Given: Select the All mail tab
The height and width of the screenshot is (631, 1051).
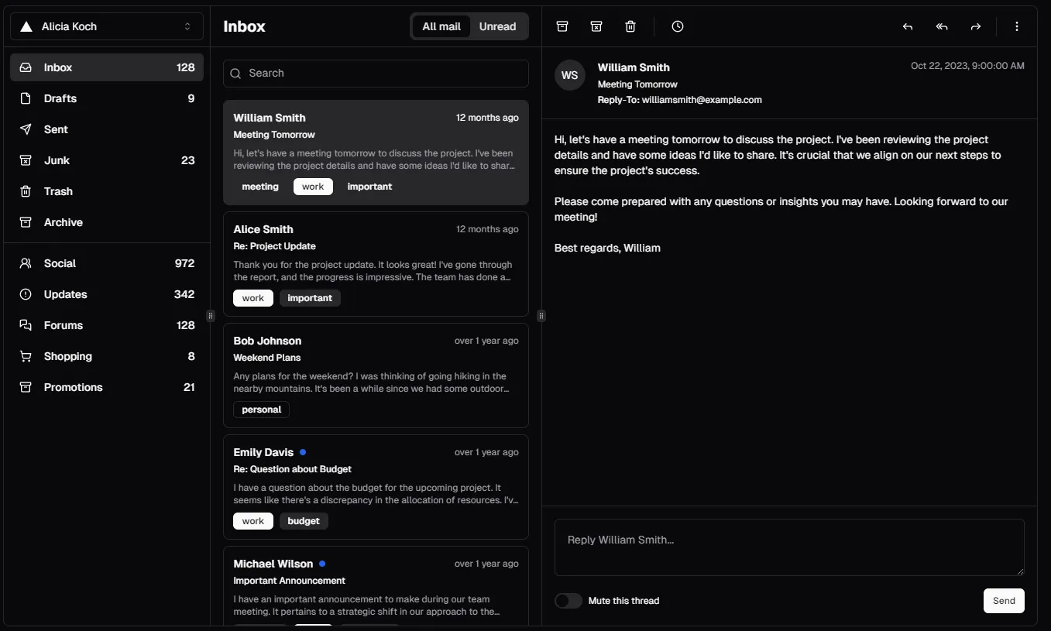Looking at the screenshot, I should coord(441,26).
